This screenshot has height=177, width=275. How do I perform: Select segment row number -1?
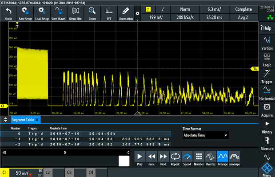86,139
